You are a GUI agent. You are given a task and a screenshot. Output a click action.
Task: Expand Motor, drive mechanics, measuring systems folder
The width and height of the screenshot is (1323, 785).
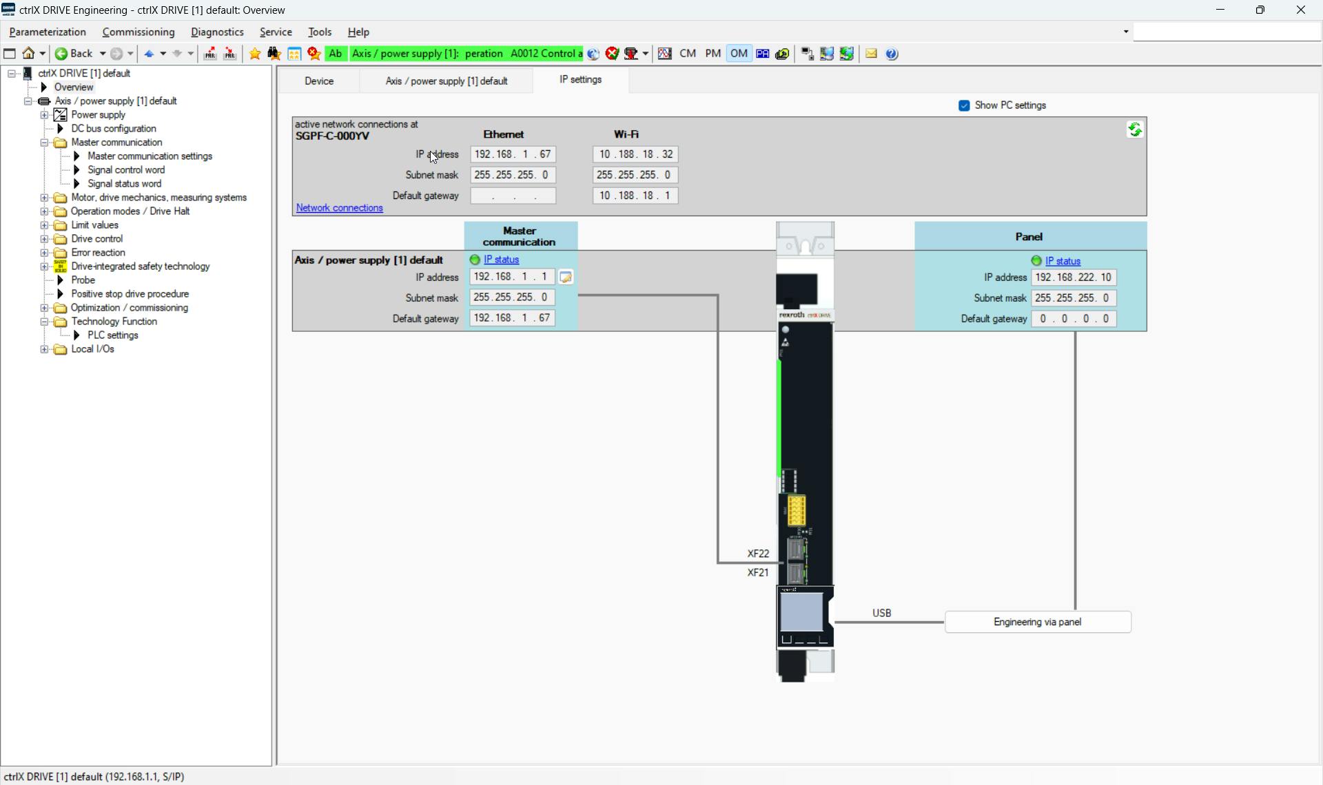tap(44, 198)
